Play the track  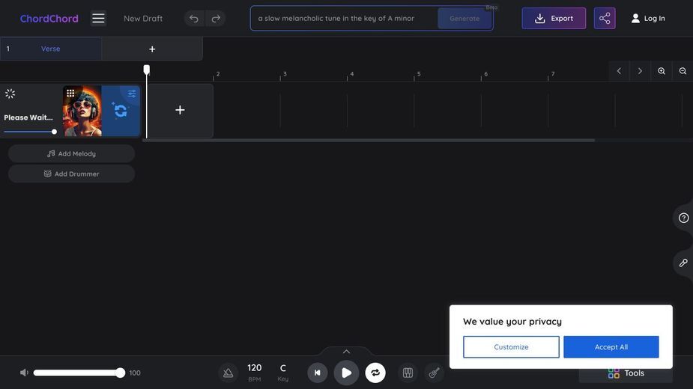346,373
